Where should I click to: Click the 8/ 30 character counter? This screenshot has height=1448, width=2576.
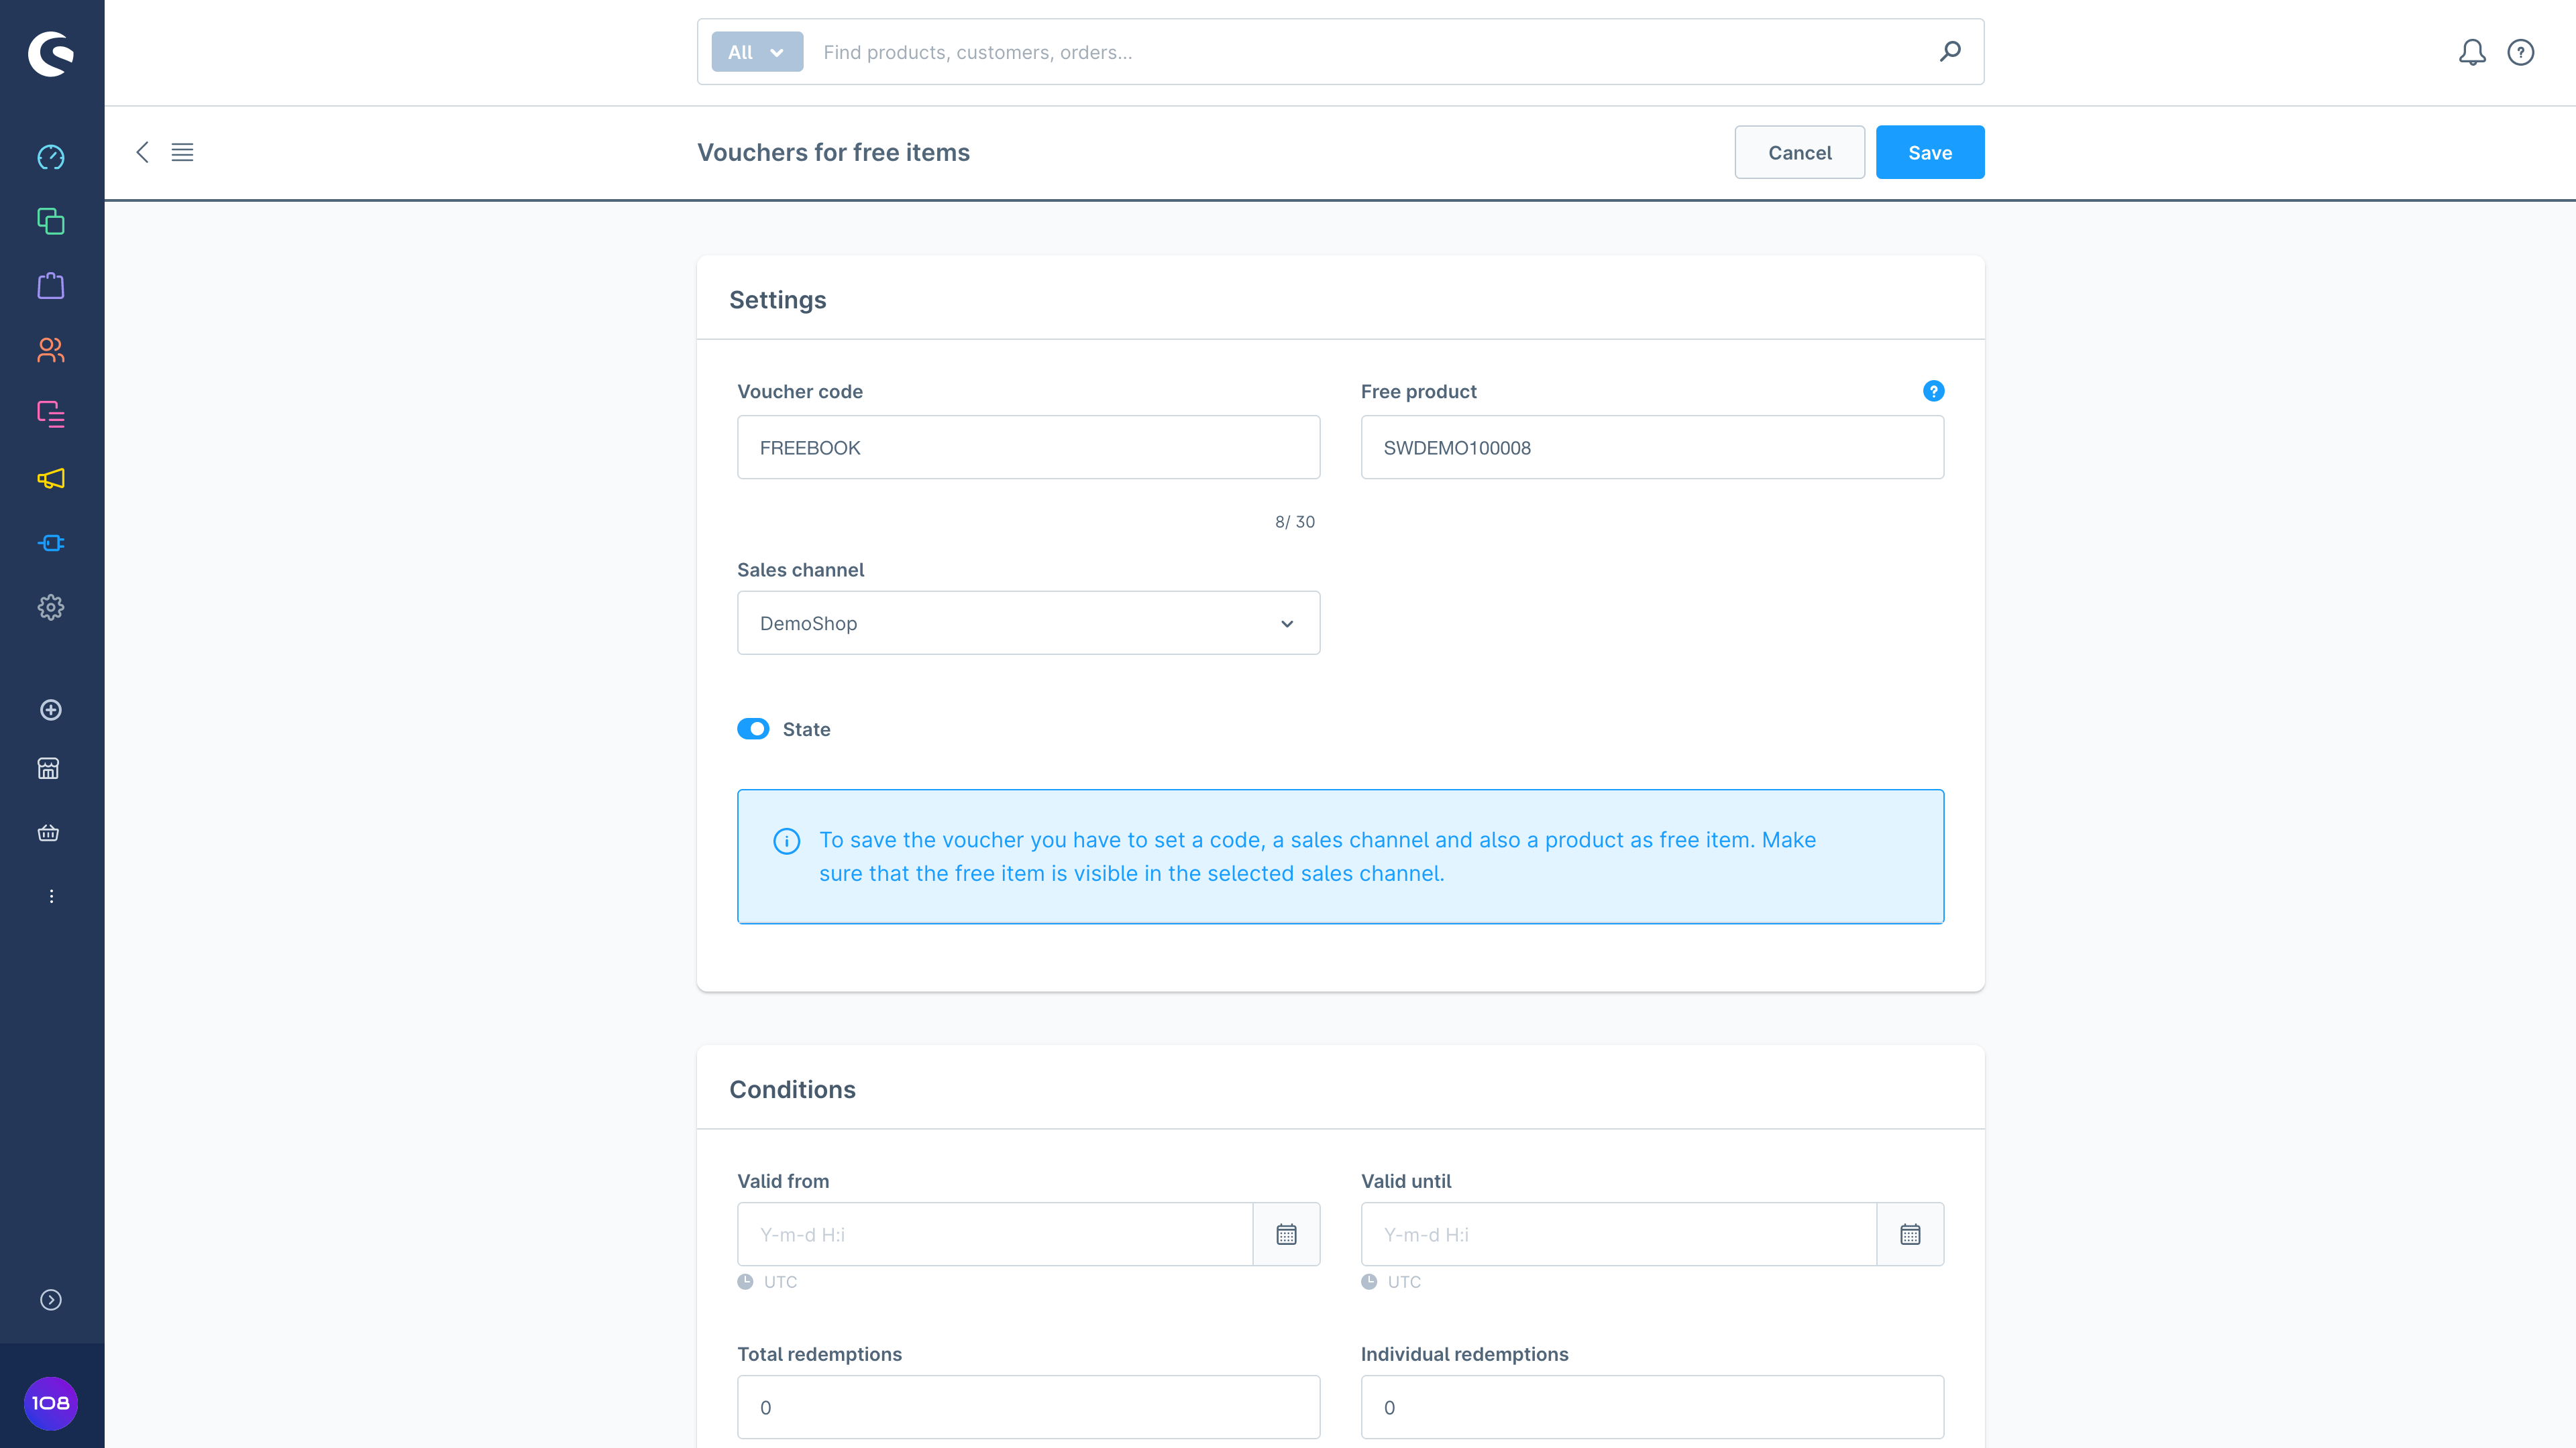click(x=1295, y=522)
